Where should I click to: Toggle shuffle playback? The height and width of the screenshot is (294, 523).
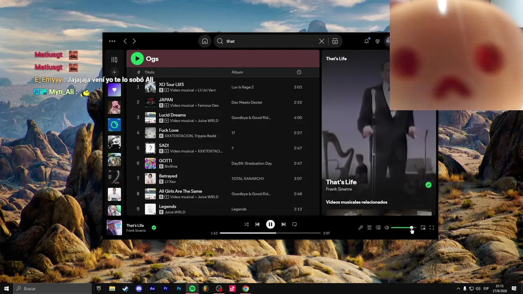(x=246, y=224)
